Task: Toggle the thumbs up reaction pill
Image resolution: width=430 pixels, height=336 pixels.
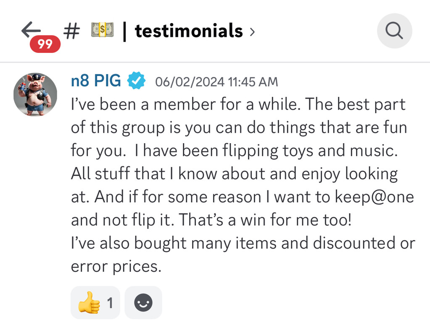Action: (95, 302)
